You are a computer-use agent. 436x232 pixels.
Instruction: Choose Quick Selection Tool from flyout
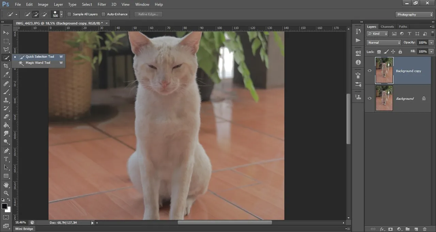click(39, 56)
